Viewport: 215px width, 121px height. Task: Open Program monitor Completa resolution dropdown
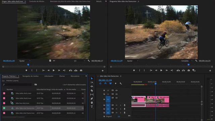point(187,61)
